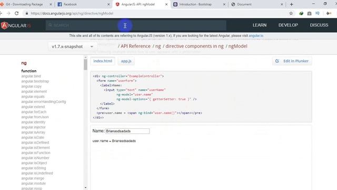Open the green browser extension icon

(301, 13)
